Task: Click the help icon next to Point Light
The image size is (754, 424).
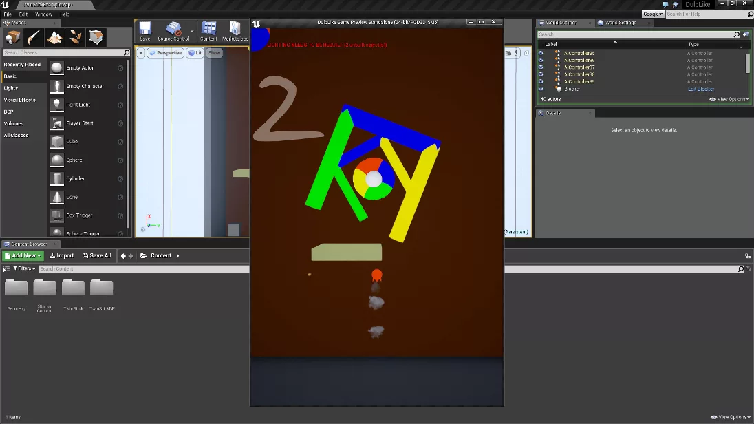Action: pos(120,105)
